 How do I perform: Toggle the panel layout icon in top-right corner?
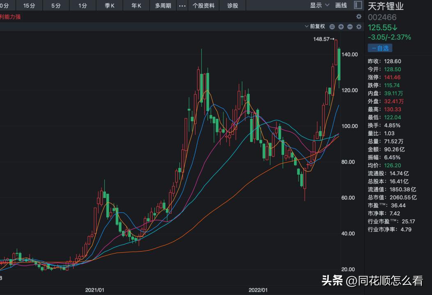coord(358,5)
